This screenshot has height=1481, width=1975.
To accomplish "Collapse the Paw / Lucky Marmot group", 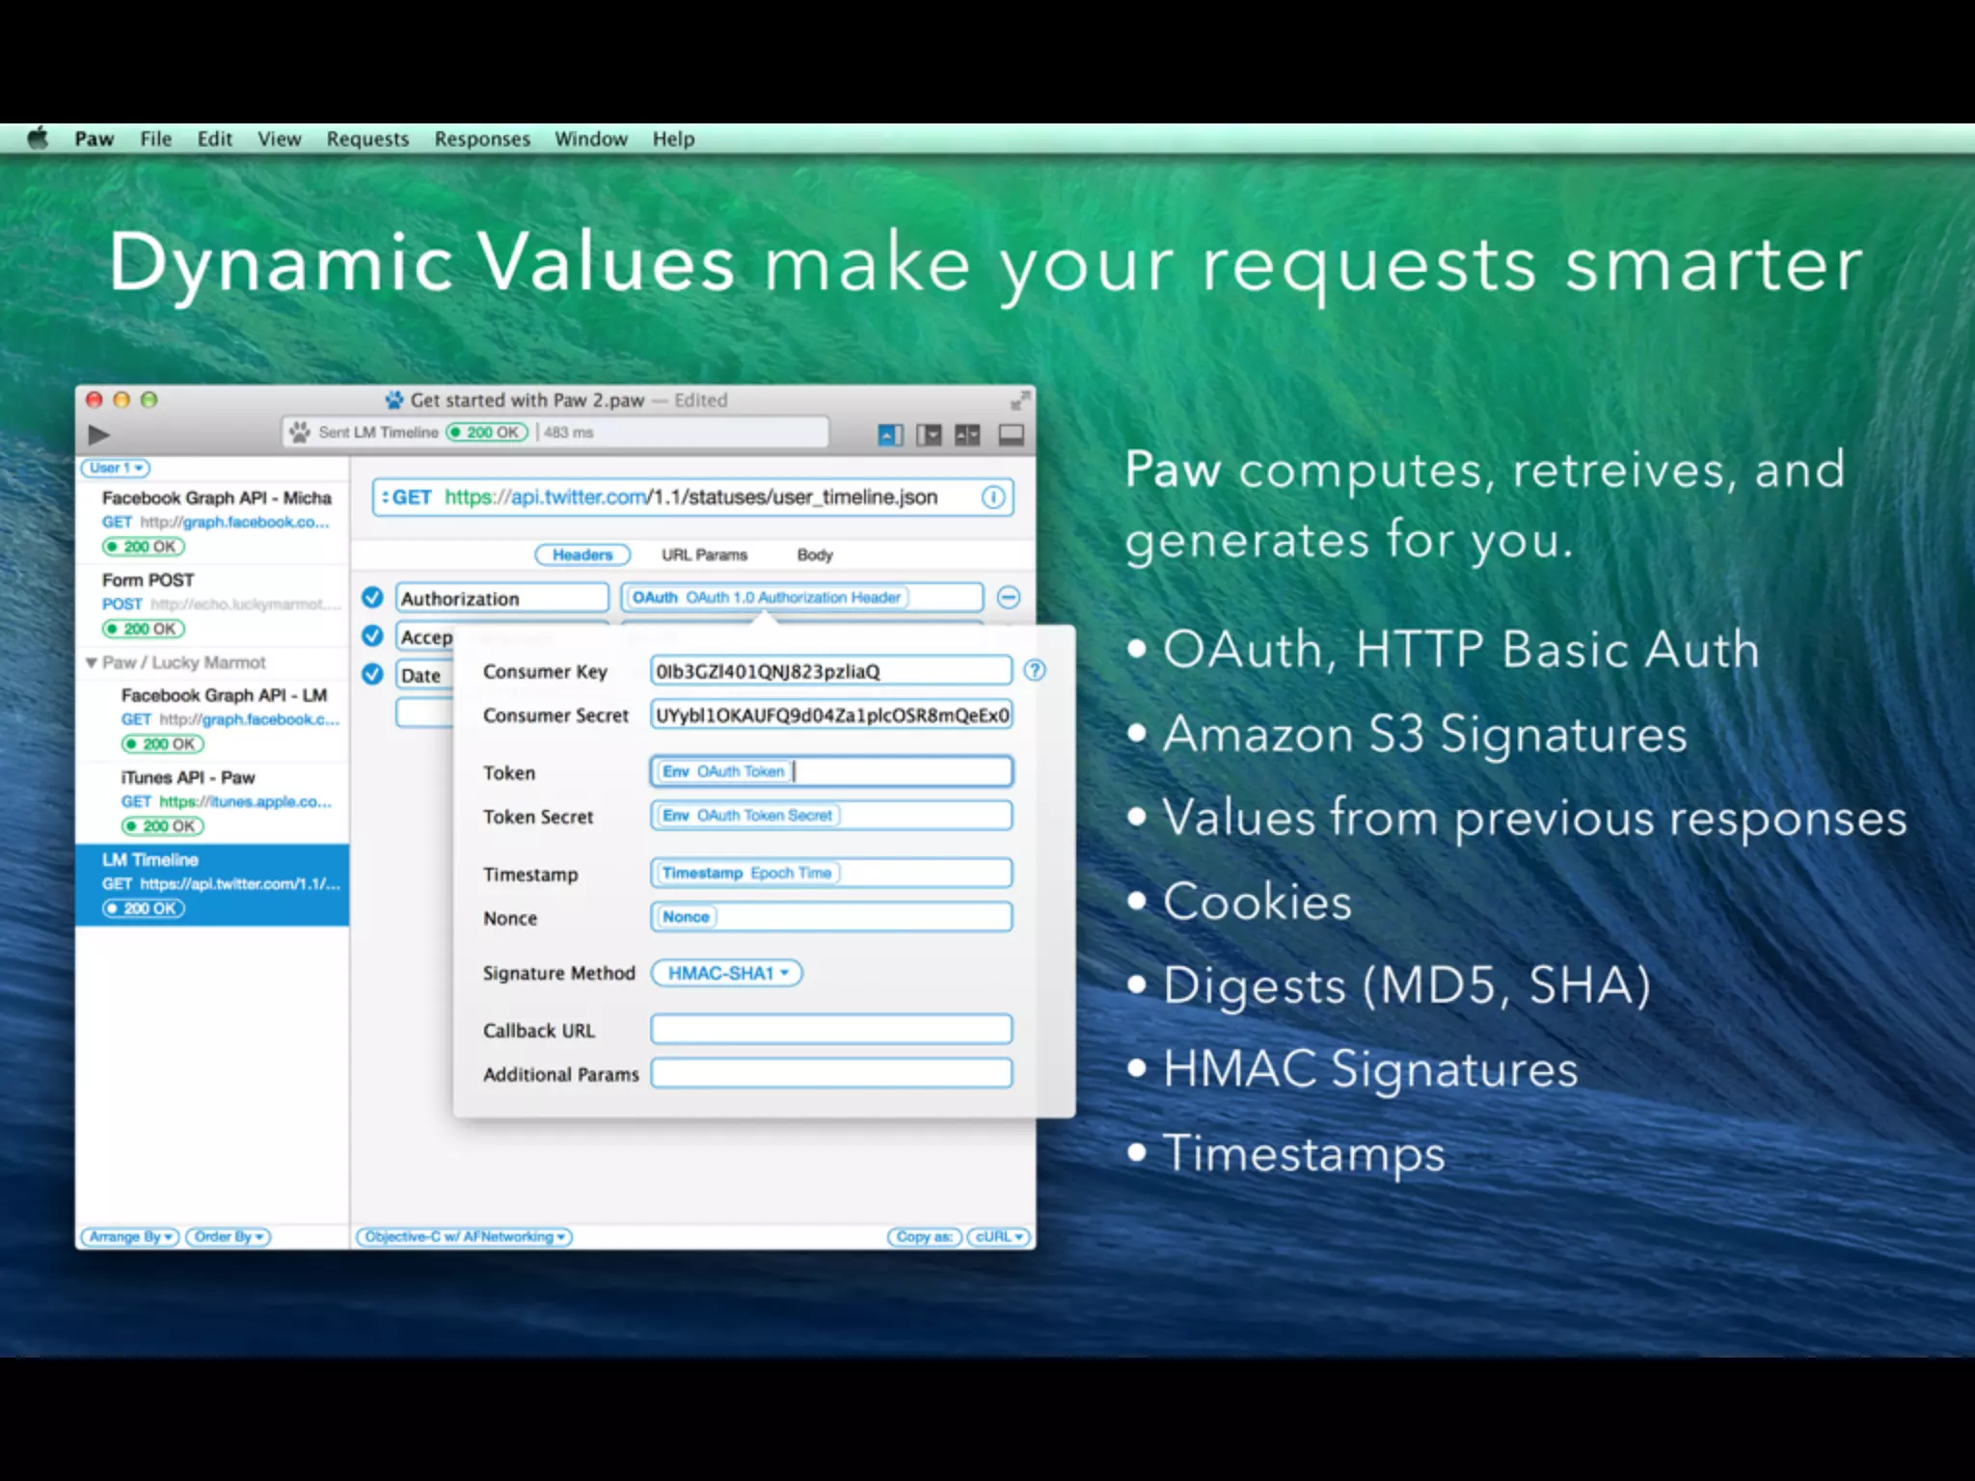I will click(x=92, y=663).
